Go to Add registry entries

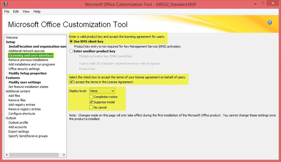tap(22, 105)
